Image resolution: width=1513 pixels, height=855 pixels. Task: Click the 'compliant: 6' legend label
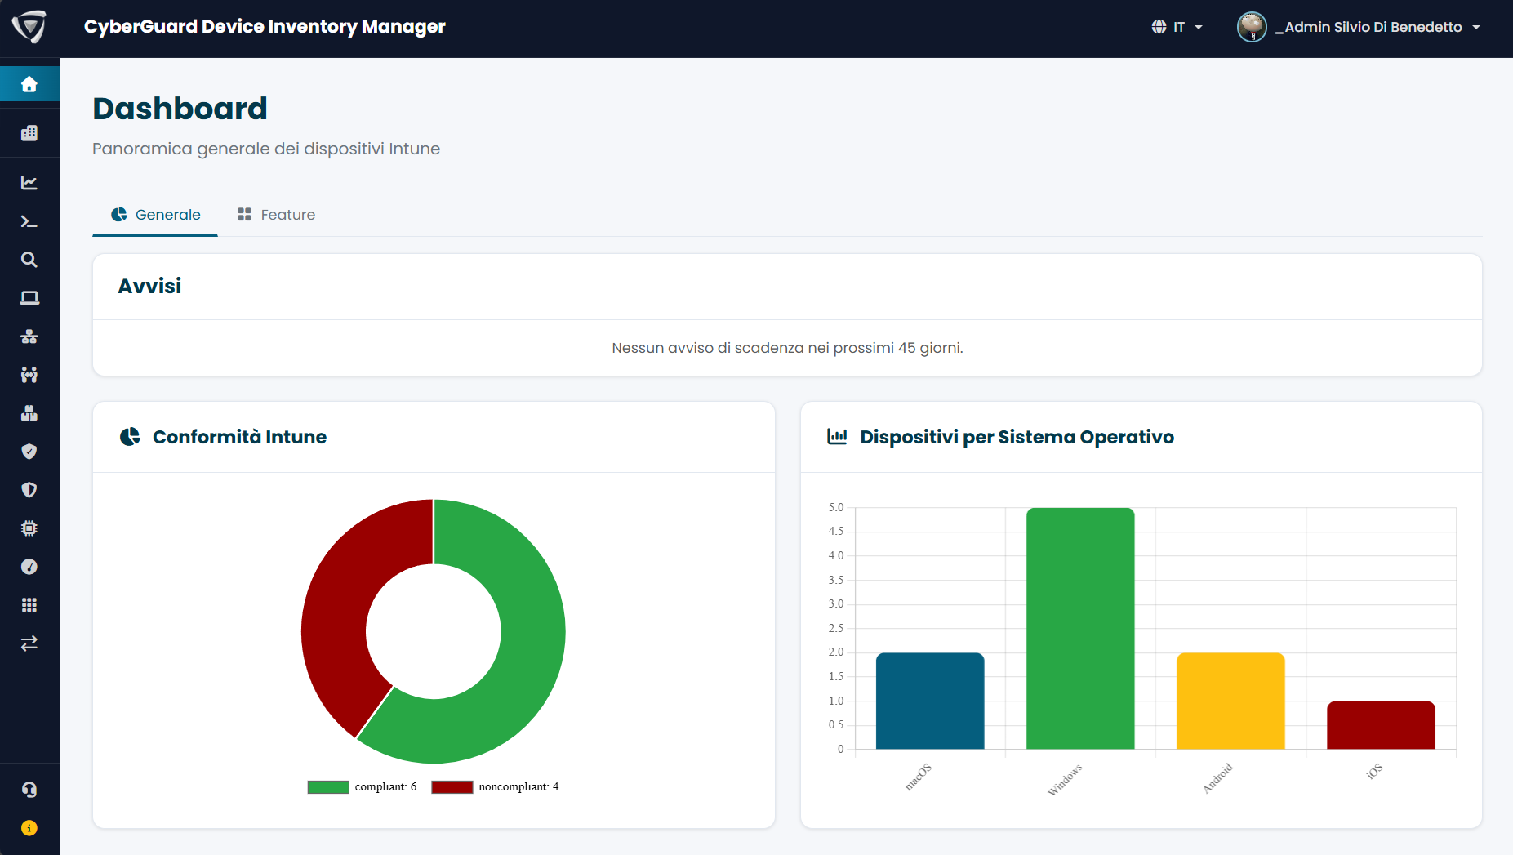(385, 787)
